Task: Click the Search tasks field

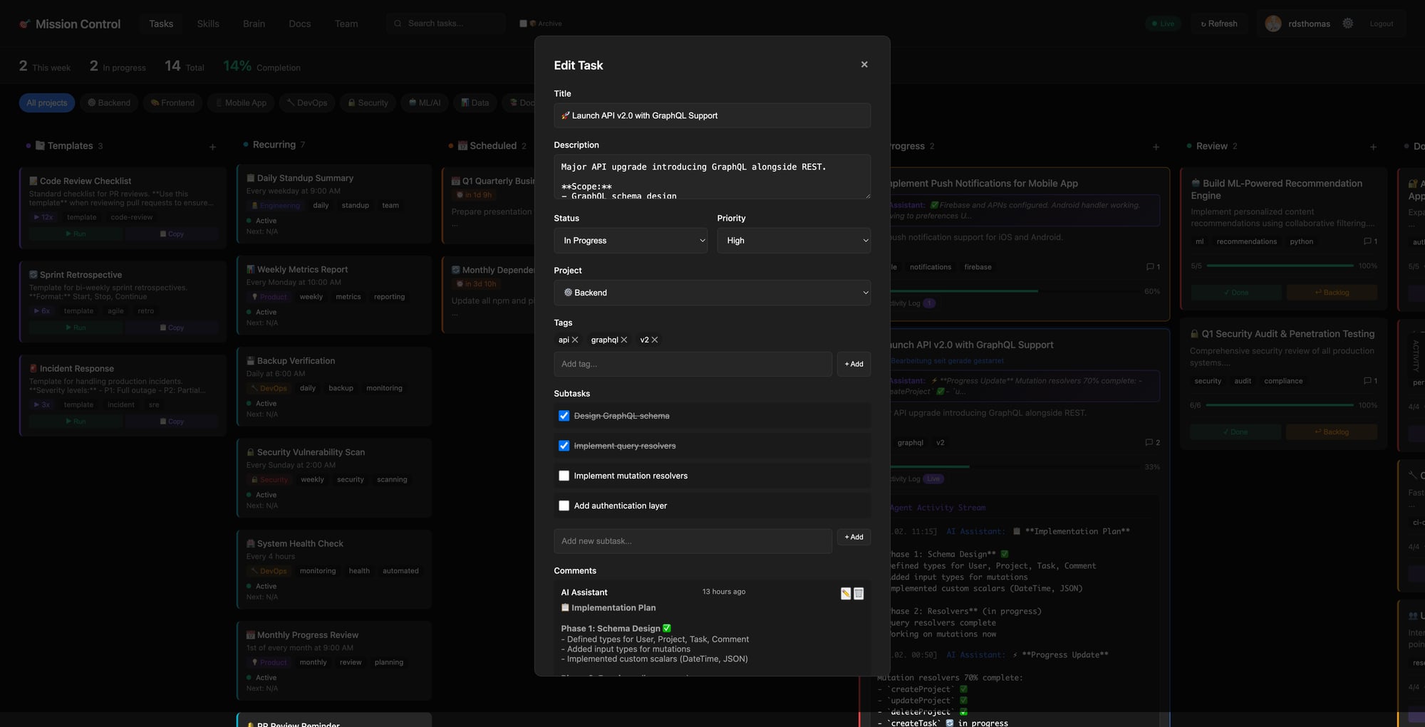Action: (x=445, y=23)
